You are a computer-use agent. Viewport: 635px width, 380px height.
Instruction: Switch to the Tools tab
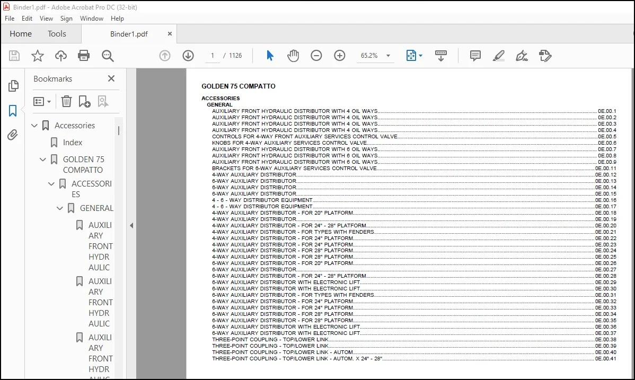57,34
